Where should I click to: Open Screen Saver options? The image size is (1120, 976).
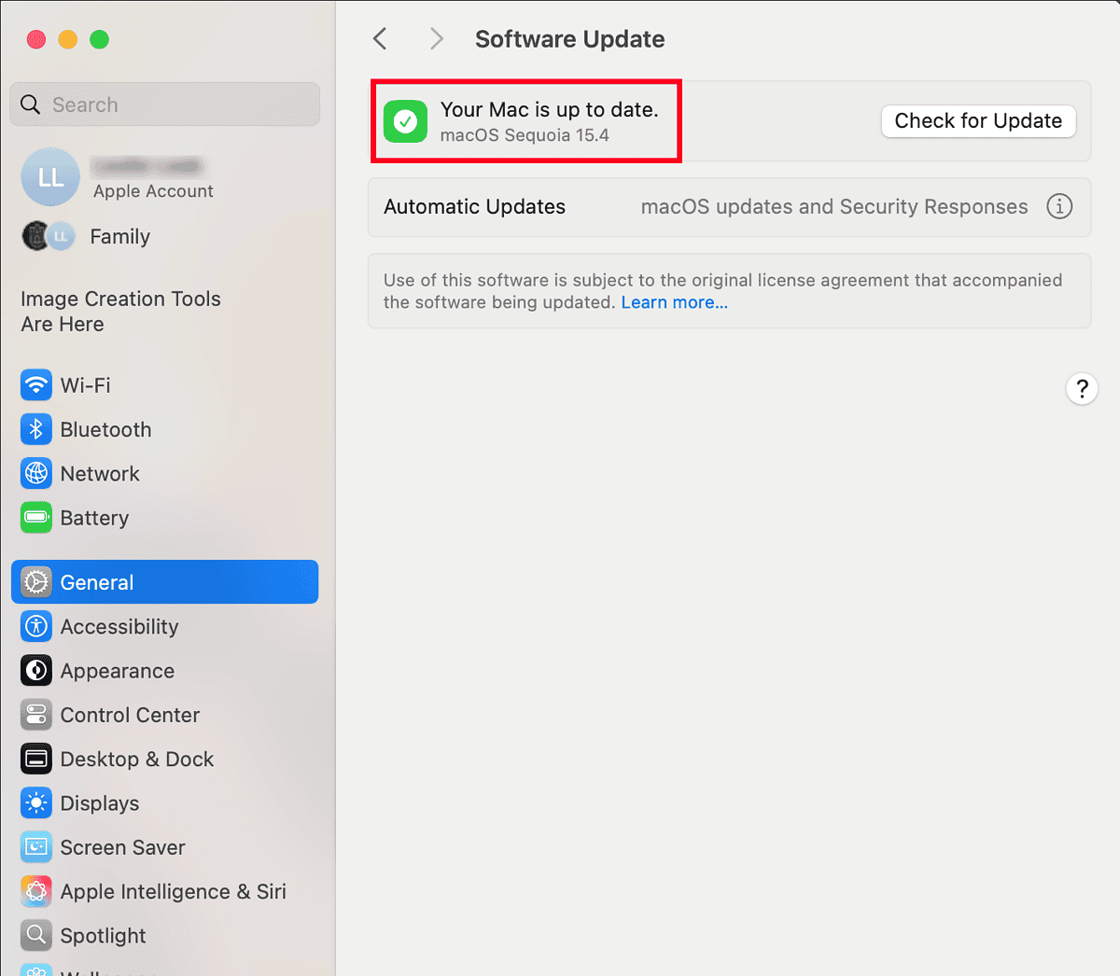121,847
